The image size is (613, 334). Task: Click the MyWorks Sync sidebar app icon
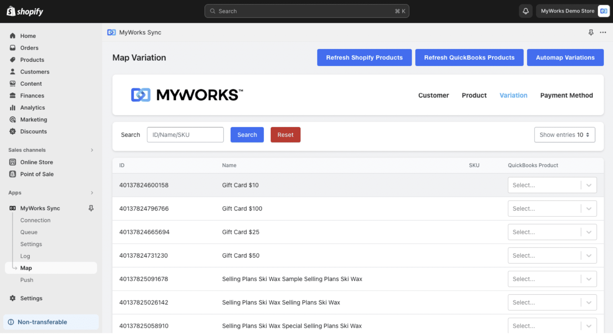[13, 208]
